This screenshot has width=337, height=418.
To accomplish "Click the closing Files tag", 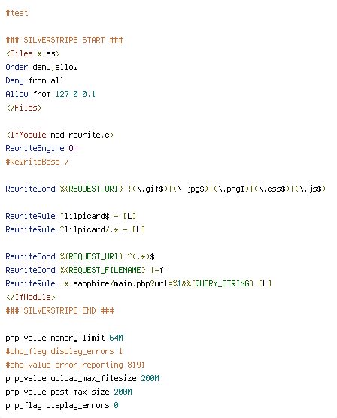I will (x=24, y=108).
